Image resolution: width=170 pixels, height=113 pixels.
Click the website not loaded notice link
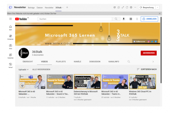(x=32, y=14)
